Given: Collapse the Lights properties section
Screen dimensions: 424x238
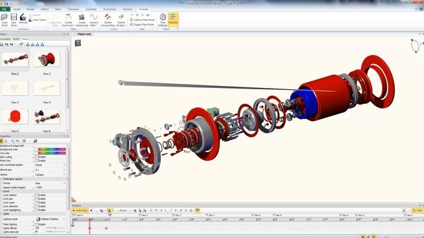Looking at the screenshot, I should (1, 214).
